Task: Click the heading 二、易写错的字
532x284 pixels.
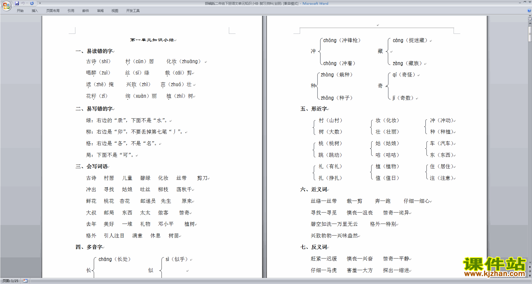Action: click(94, 109)
